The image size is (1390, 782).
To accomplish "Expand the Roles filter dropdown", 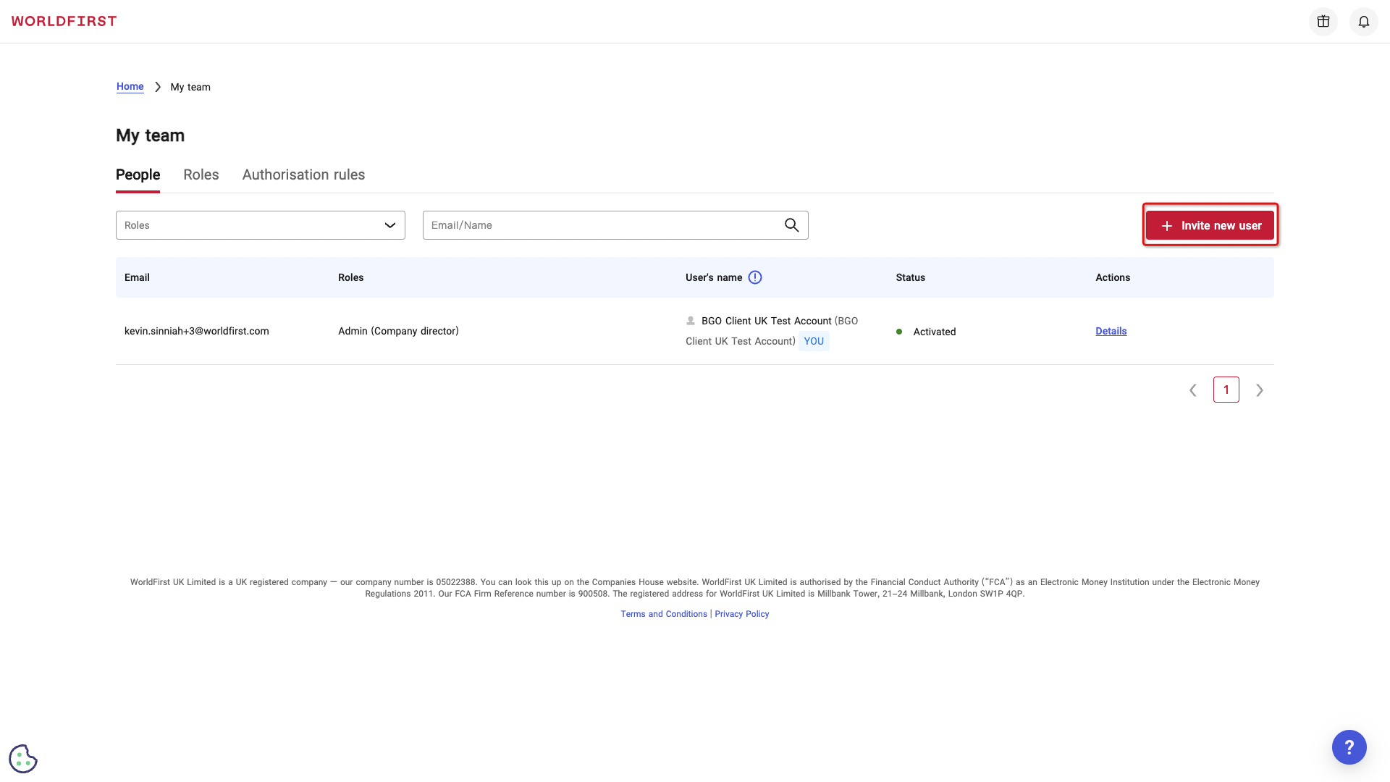I will coord(261,225).
